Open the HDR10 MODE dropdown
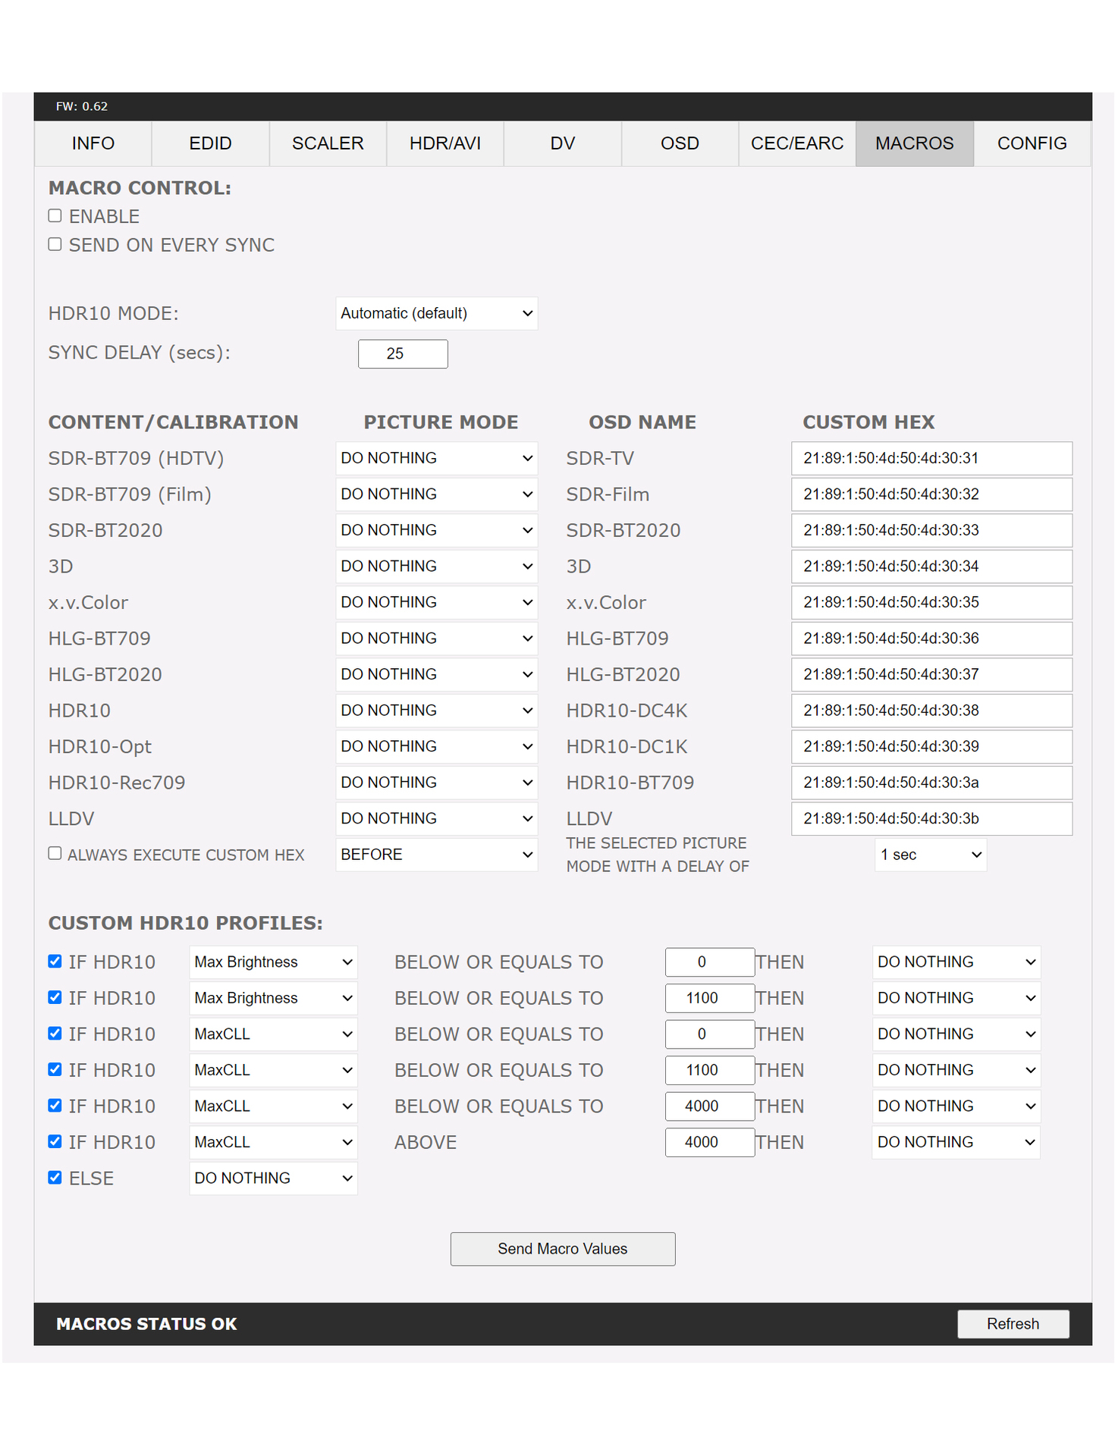 (x=436, y=313)
